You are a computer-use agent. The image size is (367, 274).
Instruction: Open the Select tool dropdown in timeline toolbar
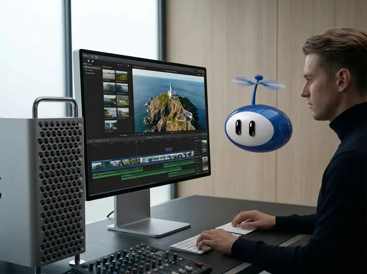pos(108,140)
